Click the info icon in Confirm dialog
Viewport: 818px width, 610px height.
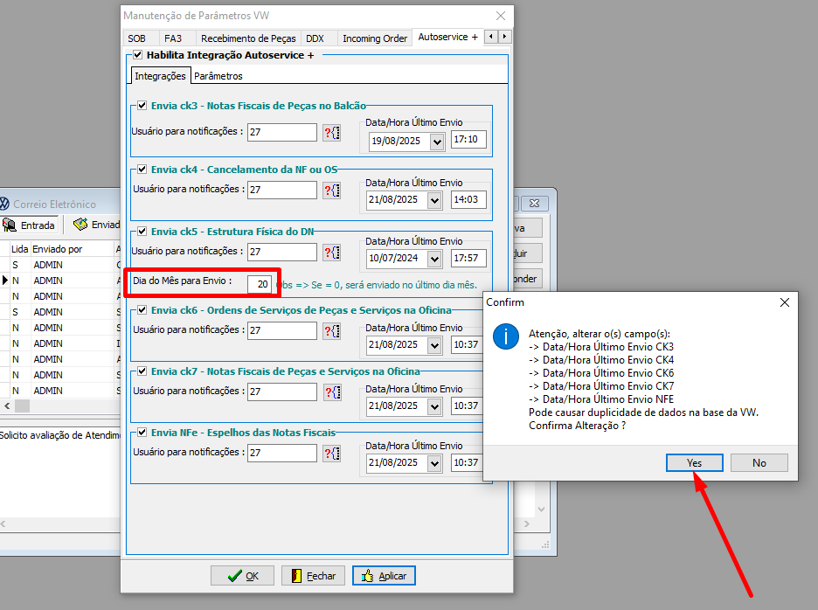click(505, 336)
